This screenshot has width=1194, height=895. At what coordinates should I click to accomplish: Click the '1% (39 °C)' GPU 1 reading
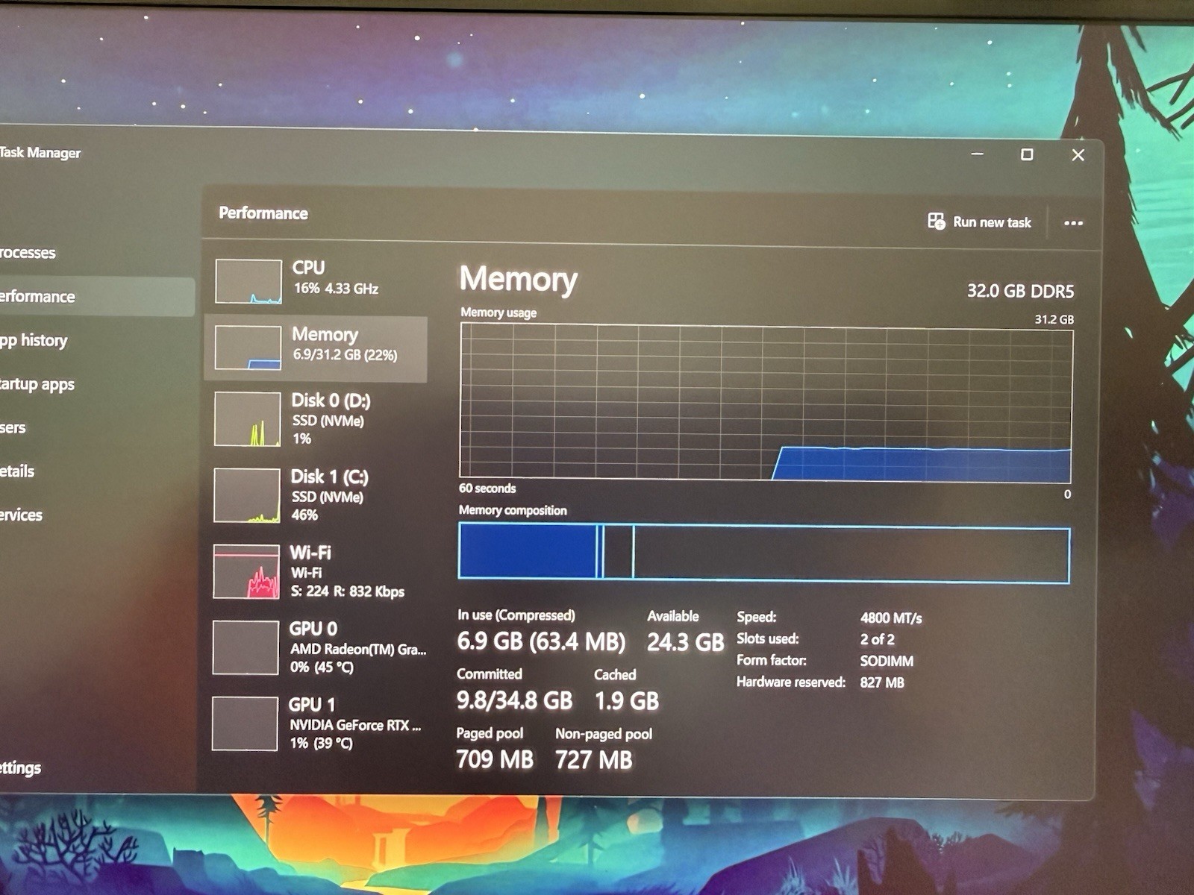point(321,743)
